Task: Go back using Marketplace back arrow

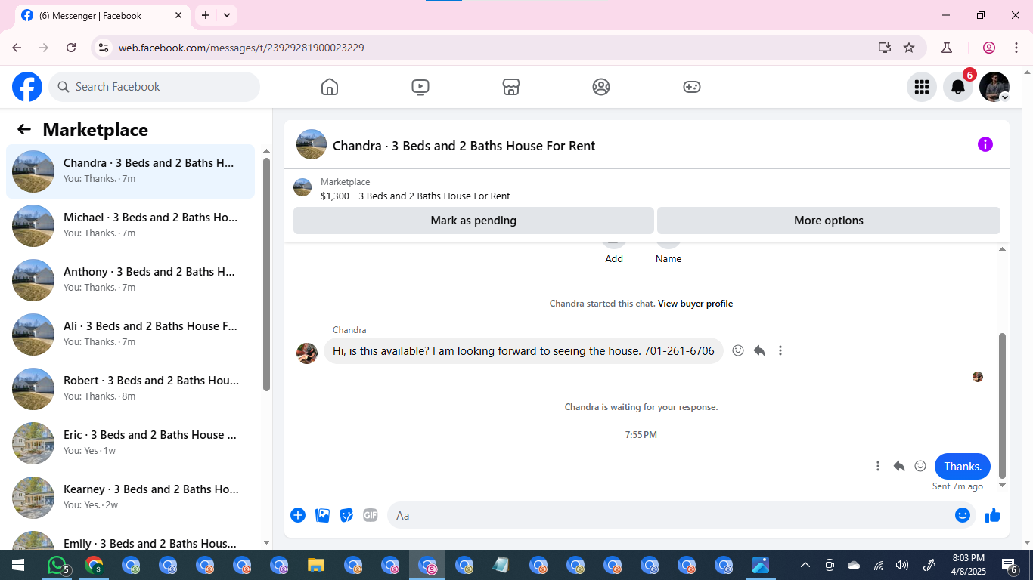Action: tap(24, 129)
